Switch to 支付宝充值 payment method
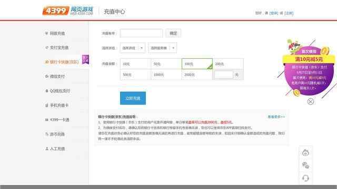Image resolution: width=337 pixels, height=189 pixels. pos(59,48)
